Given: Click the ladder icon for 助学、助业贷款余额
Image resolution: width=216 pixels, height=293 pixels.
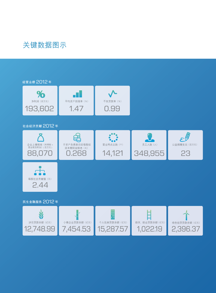Looking at the screenshot, I should click(x=149, y=215).
